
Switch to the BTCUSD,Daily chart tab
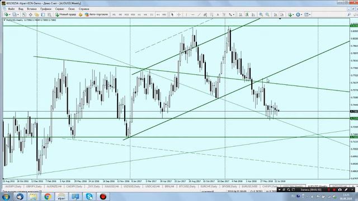[187, 186]
